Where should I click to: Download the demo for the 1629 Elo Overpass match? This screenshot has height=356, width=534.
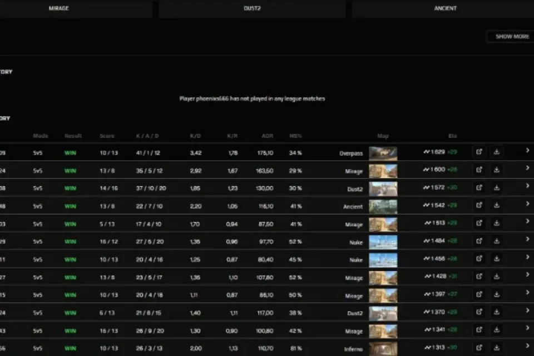[x=497, y=152]
